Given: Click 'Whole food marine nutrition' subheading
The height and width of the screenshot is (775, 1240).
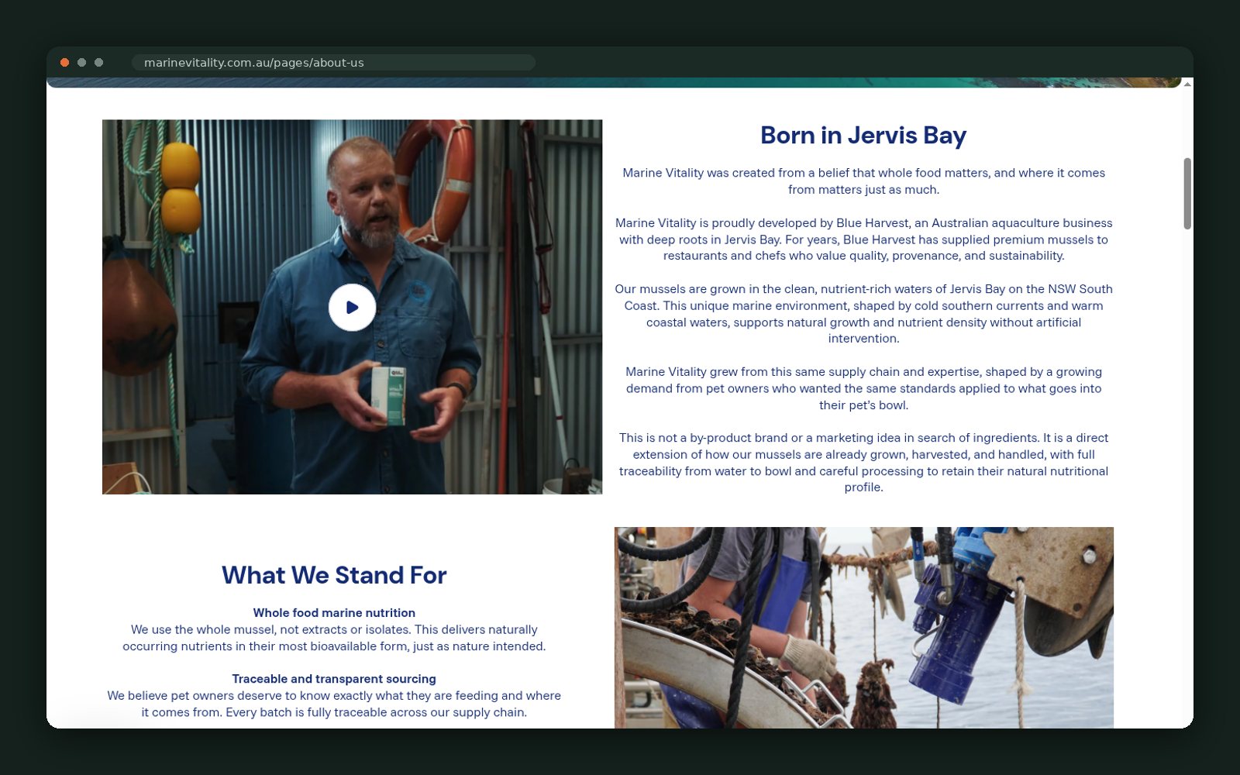Looking at the screenshot, I should click(334, 613).
